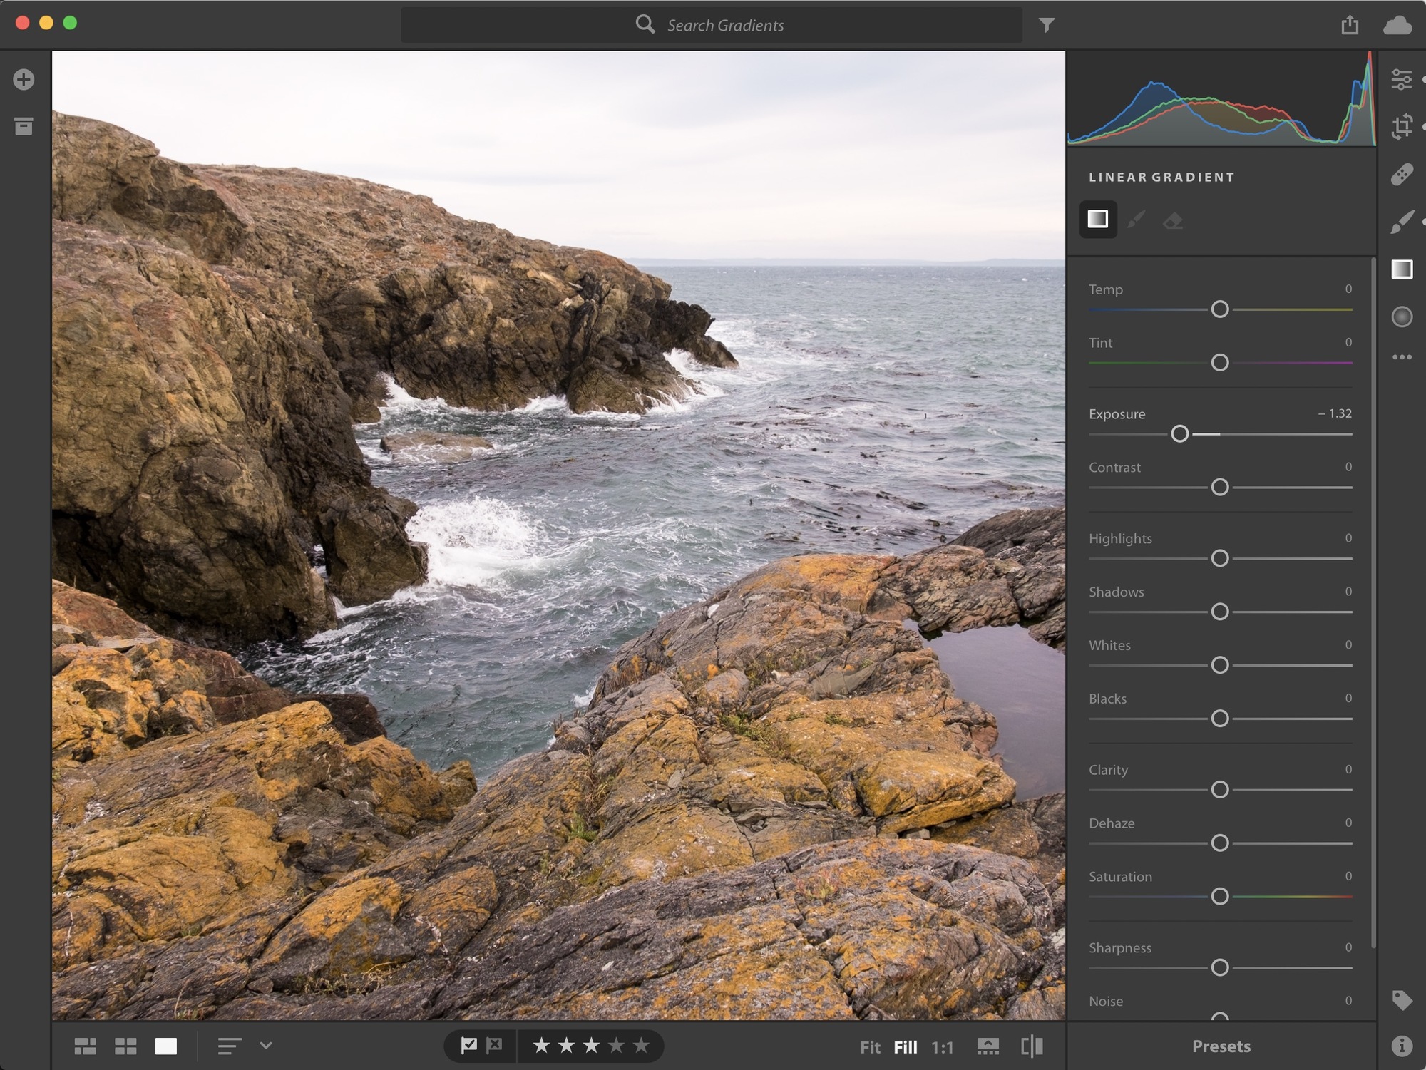The height and width of the screenshot is (1070, 1426).
Task: Toggle the filmstrip display
Action: coord(988,1046)
